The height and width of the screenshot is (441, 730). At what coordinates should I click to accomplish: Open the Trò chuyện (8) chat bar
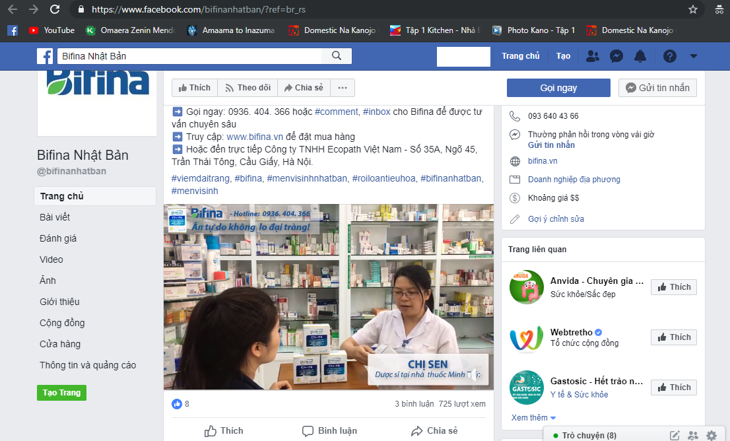589,436
